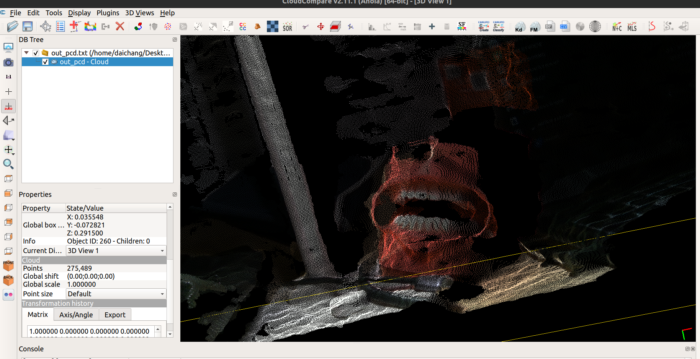The height and width of the screenshot is (359, 700).
Task: Click the magnifier zoom icon in sidebar
Action: (8, 164)
